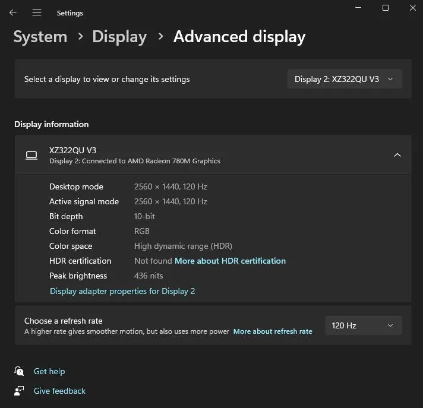Minimize the Settings window
The width and height of the screenshot is (423, 408).
pos(358,8)
